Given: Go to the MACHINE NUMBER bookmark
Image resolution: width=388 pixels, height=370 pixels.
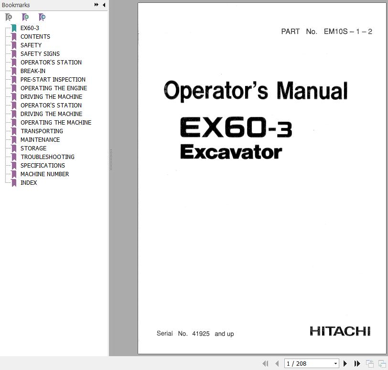Looking at the screenshot, I should point(44,174).
